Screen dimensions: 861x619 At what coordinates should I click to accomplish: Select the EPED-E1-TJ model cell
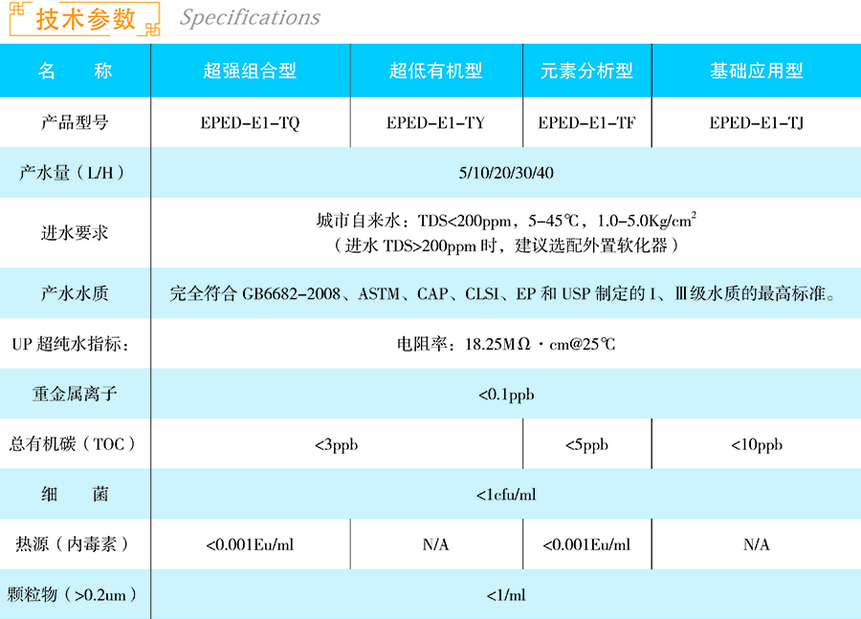(x=756, y=122)
